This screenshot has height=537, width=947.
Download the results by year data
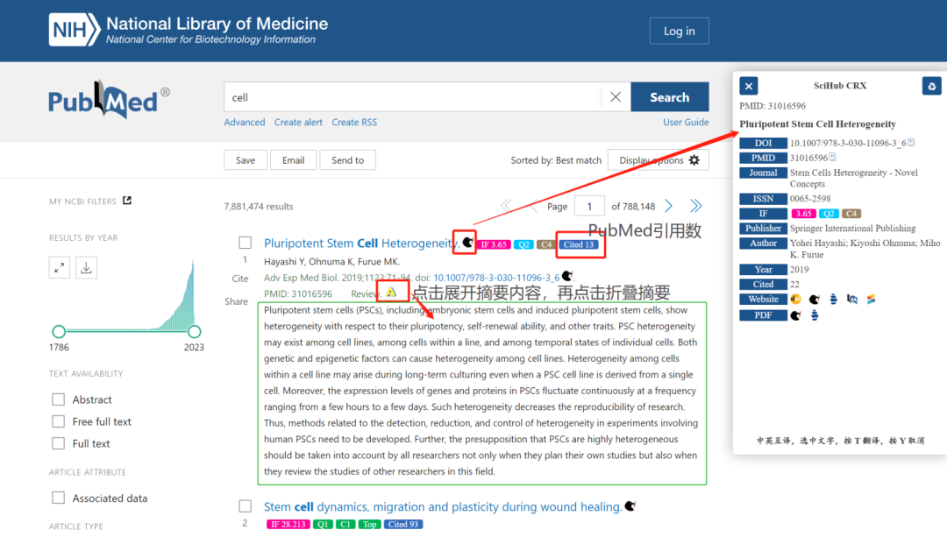(86, 268)
